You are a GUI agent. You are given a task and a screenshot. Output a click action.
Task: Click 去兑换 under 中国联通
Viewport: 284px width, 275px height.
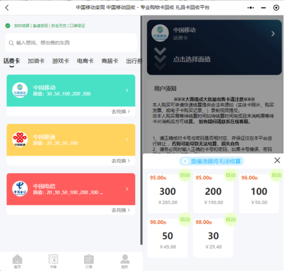coord(120,160)
